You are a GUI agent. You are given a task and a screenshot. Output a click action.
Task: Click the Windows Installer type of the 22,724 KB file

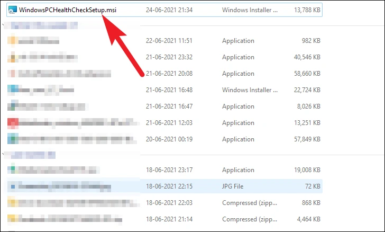[250, 90]
